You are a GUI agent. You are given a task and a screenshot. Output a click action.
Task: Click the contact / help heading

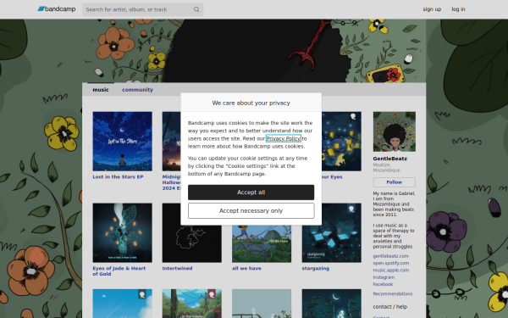pos(389,307)
